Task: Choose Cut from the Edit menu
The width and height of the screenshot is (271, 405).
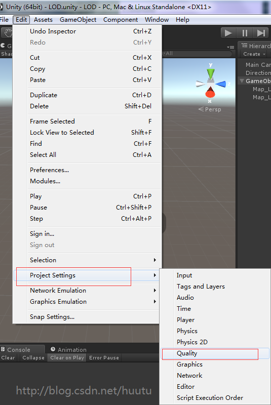Action: (87, 58)
